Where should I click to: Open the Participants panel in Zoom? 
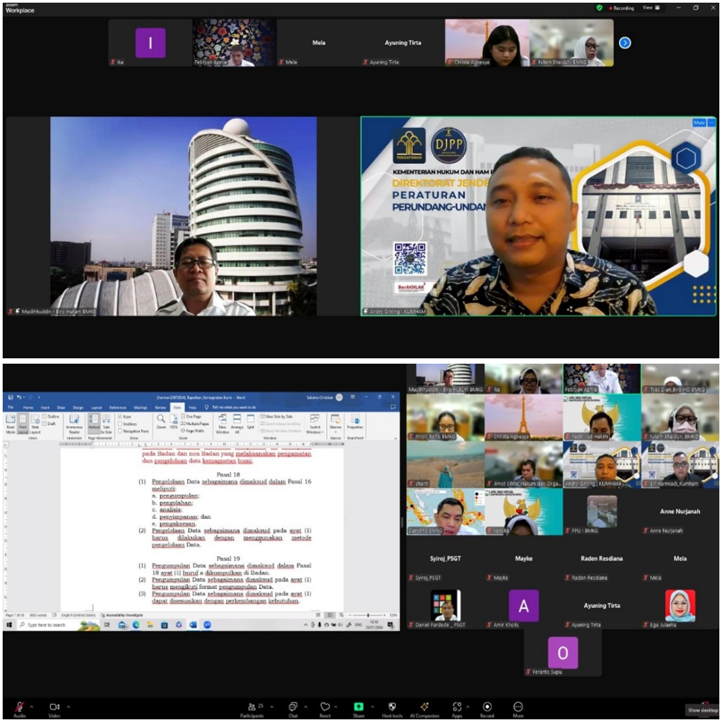tap(251, 707)
